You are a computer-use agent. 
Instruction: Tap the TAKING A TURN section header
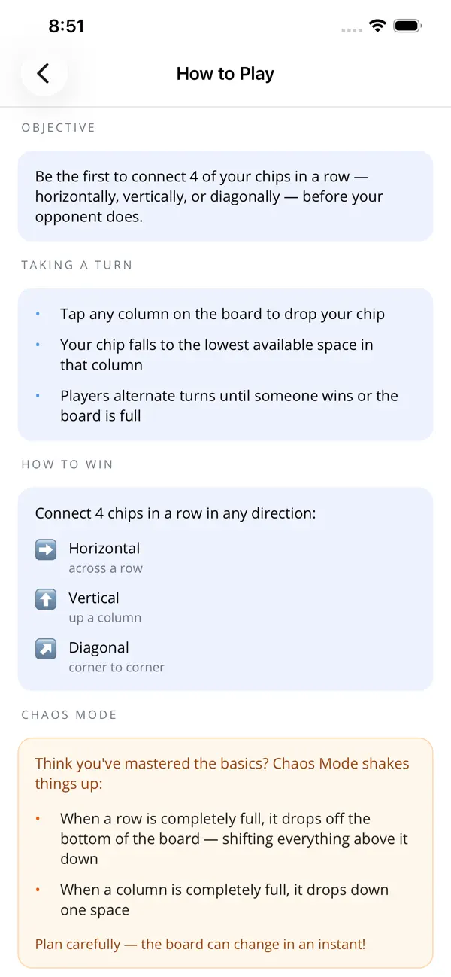(x=77, y=265)
